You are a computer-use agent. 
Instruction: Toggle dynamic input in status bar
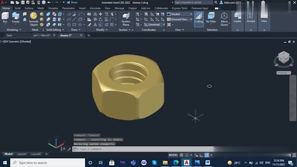tap(196, 155)
